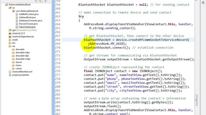The height and width of the screenshot is (115, 206).
Task: Select the values folder
Action: pyautogui.click(x=19, y=68)
